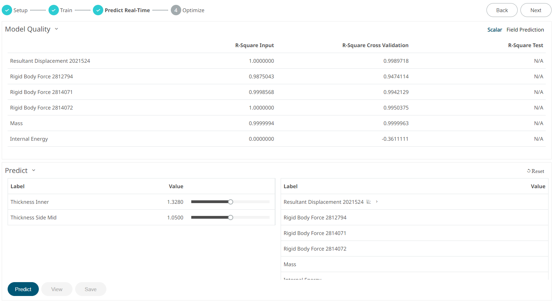Click the step 4 Optimize circle icon
Screen dimensions: 553x305
tap(176, 10)
